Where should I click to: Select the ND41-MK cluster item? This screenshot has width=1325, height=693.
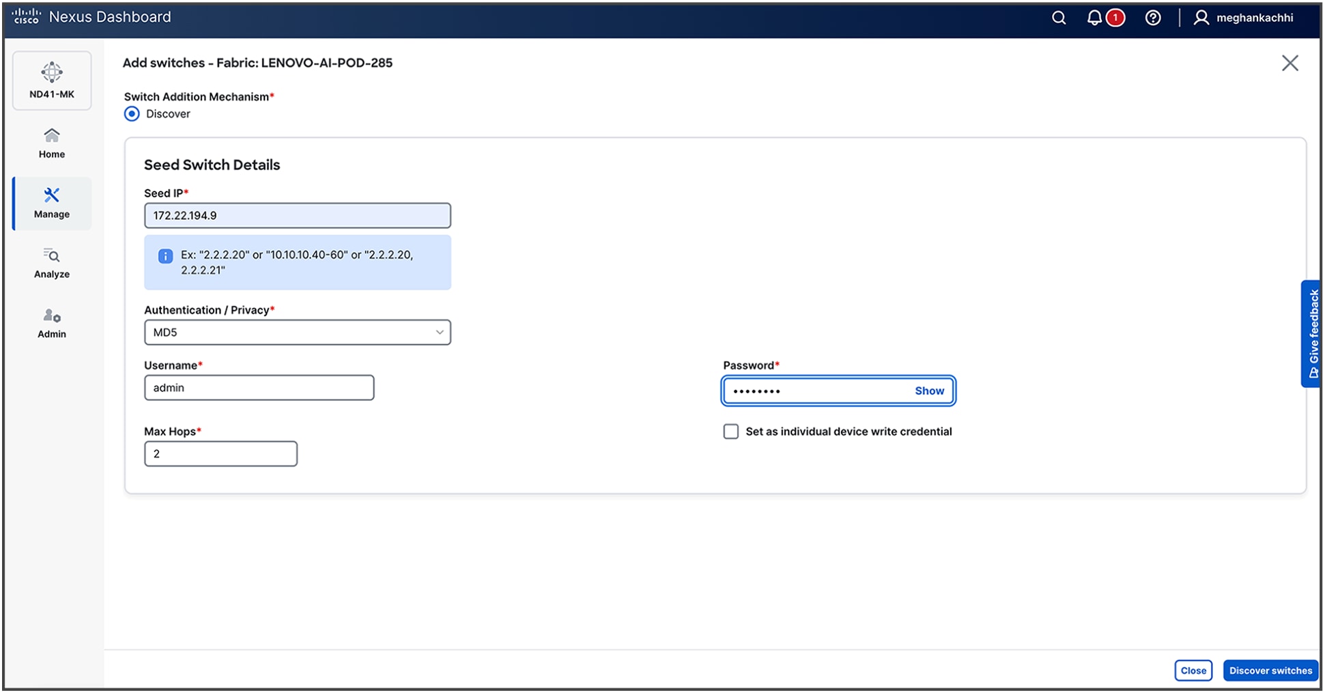(51, 80)
